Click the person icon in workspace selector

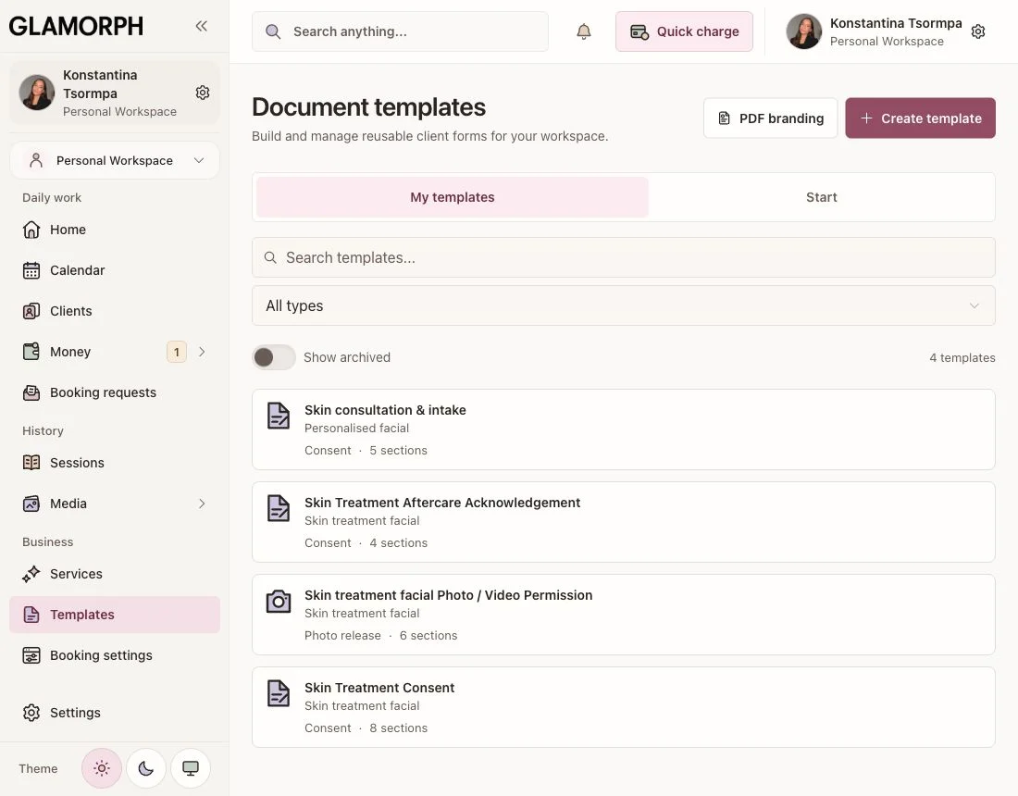[36, 160]
